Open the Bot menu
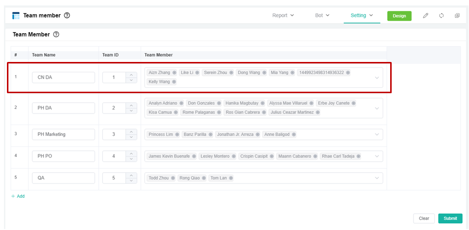The image size is (469, 230). [322, 15]
